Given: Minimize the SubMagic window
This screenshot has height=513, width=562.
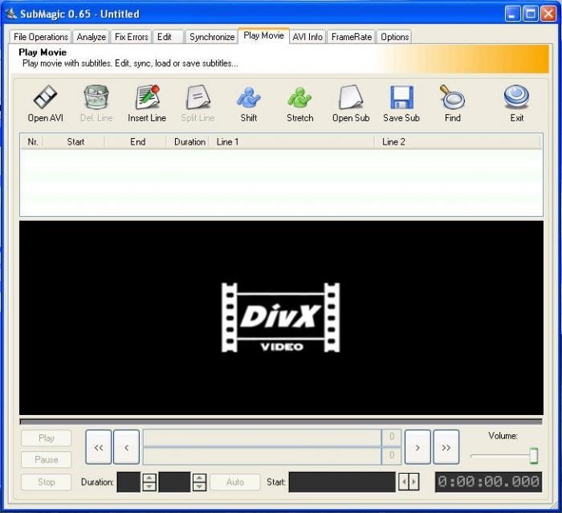Looking at the screenshot, I should click(512, 14).
